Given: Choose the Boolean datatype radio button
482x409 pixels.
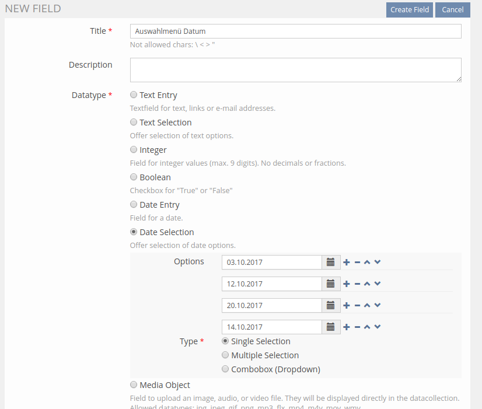Looking at the screenshot, I should tap(134, 177).
